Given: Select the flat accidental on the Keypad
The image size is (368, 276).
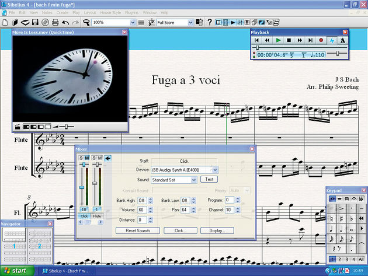Looking at the screenshot, I should tap(351, 219).
